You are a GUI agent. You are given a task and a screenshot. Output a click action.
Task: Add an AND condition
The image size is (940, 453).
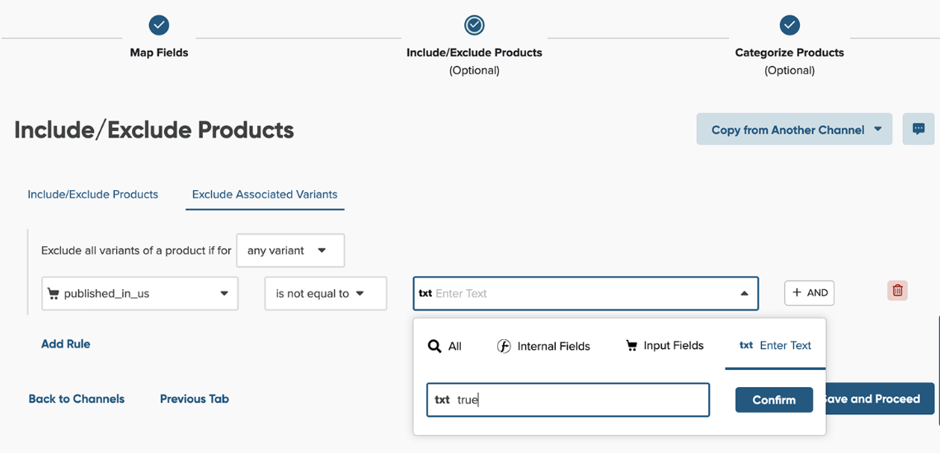(x=809, y=293)
